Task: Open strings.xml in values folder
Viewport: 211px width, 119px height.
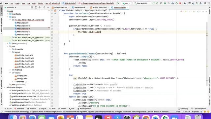Action: (22, 79)
